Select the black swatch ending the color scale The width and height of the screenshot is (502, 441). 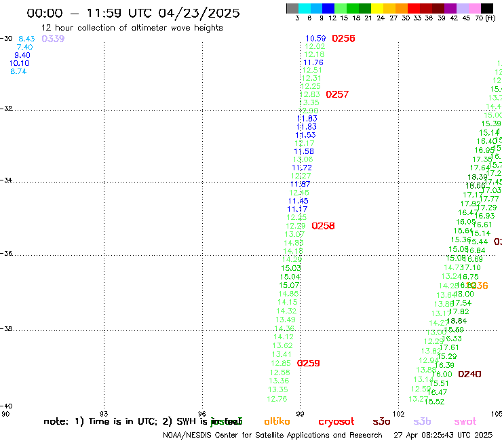[x=487, y=8]
